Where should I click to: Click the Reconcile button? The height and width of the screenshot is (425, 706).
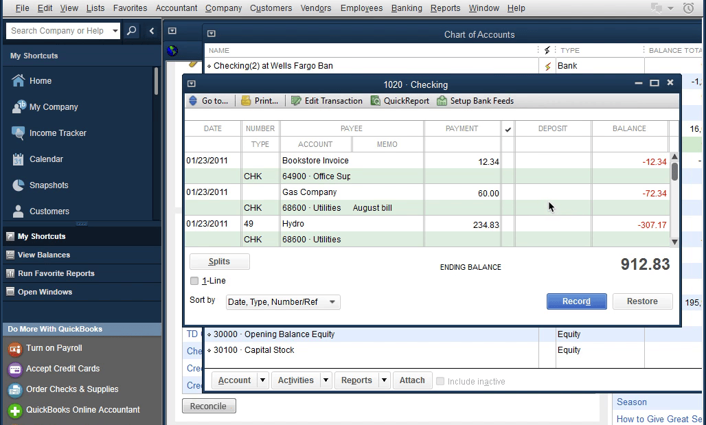tap(209, 406)
